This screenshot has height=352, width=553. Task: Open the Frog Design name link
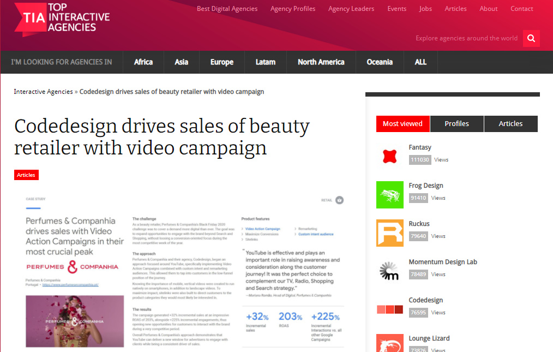(x=426, y=186)
